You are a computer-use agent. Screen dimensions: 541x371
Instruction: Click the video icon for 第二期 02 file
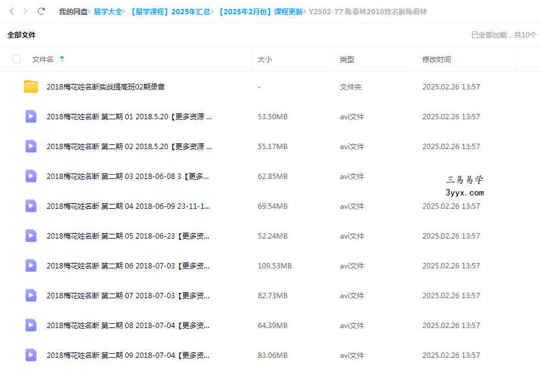click(x=31, y=146)
